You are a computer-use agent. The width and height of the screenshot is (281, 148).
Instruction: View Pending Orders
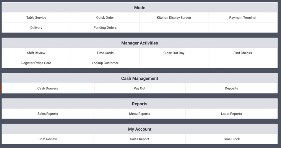pos(105,28)
